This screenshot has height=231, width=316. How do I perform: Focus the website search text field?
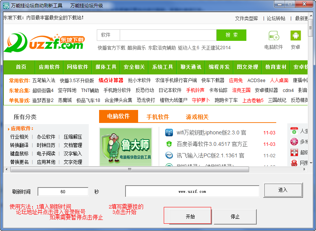tap(168, 35)
